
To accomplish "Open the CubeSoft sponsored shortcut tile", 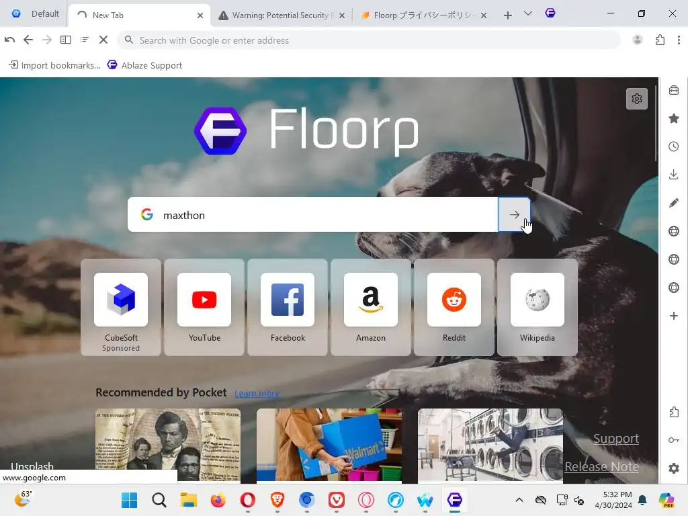I will [121, 307].
